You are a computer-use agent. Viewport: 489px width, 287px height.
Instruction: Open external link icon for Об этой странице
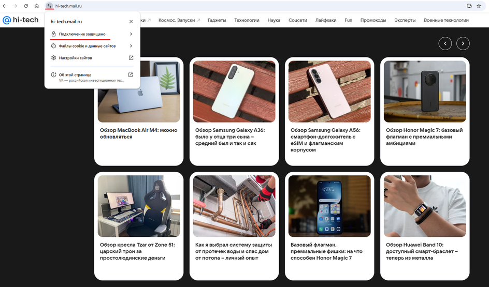[x=131, y=74]
